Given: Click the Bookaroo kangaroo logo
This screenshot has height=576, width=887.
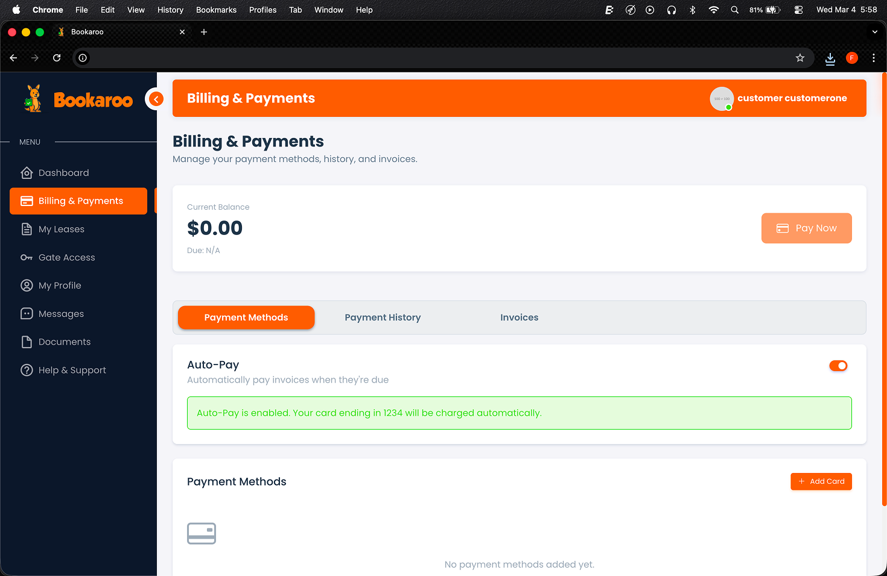Looking at the screenshot, I should coord(33,98).
